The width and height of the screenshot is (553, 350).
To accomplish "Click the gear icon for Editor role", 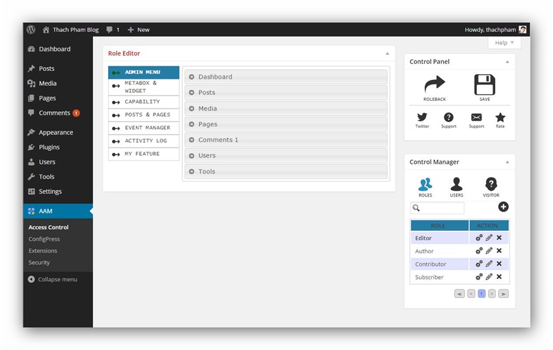I will pos(479,238).
